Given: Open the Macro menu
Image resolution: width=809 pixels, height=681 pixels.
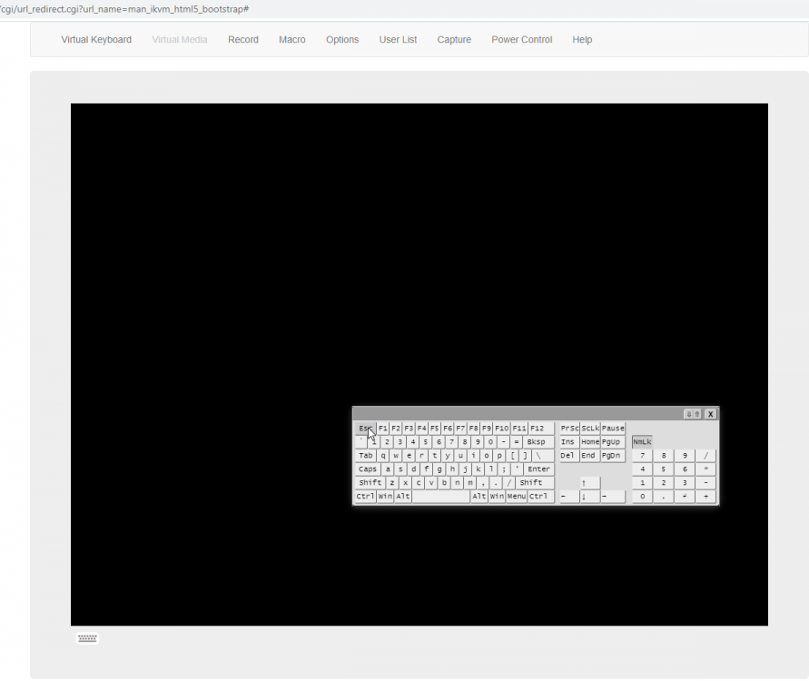Looking at the screenshot, I should point(292,40).
